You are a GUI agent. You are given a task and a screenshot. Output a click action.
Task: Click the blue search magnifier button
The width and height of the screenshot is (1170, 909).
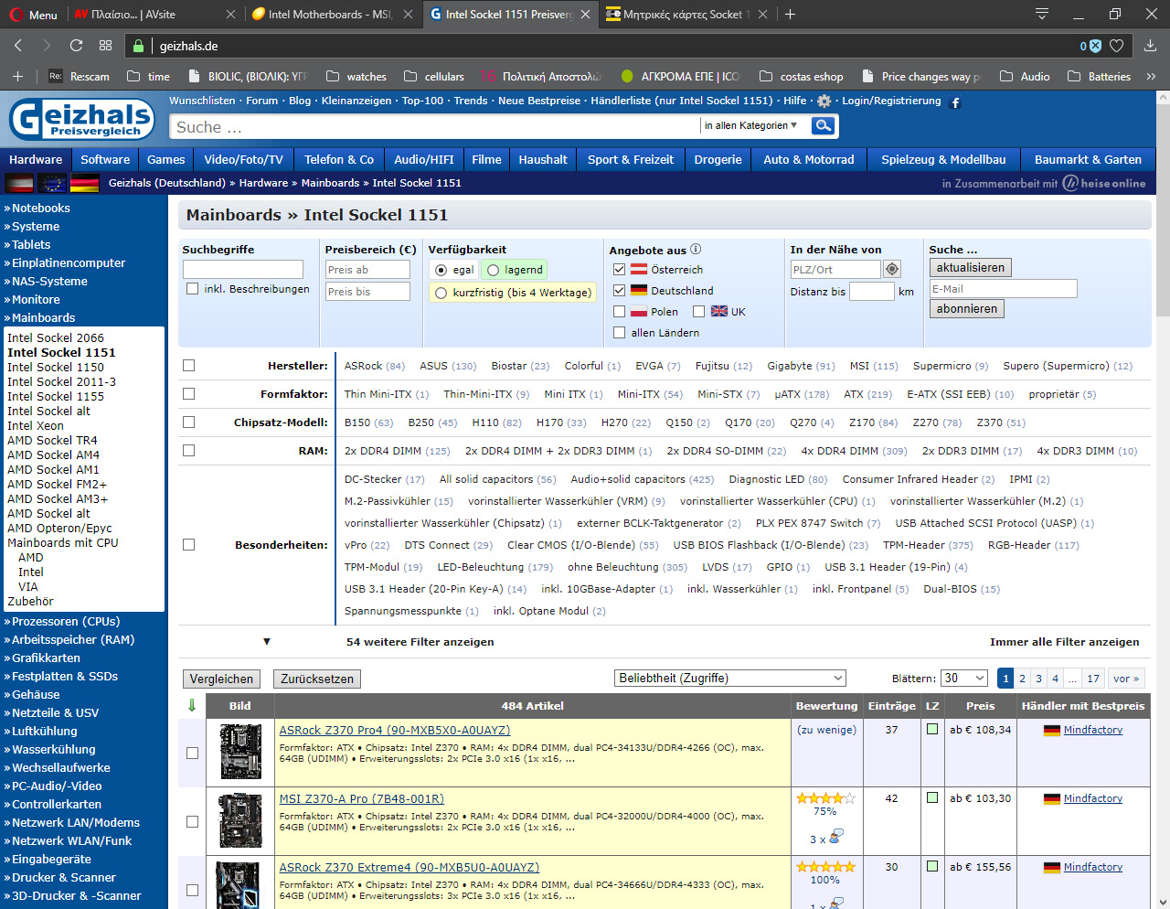point(824,125)
